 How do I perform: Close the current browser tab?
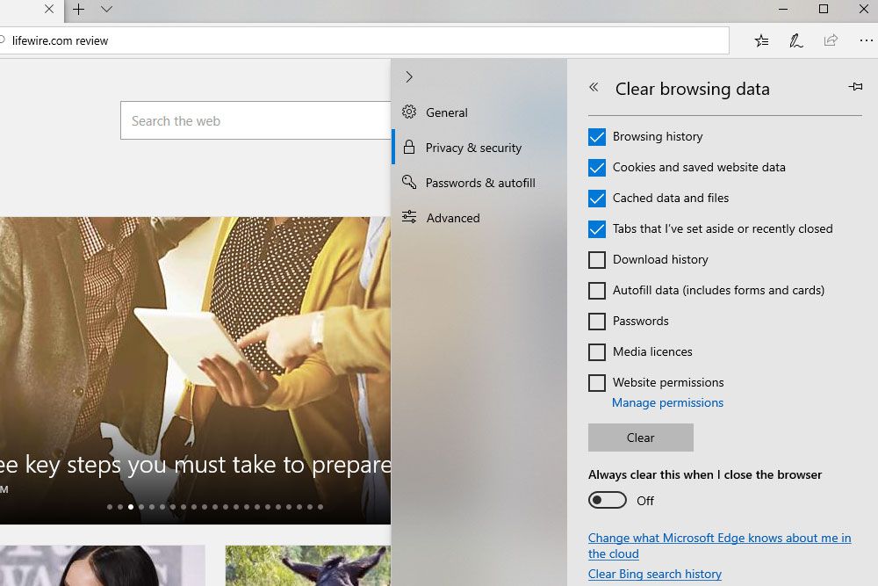(49, 9)
